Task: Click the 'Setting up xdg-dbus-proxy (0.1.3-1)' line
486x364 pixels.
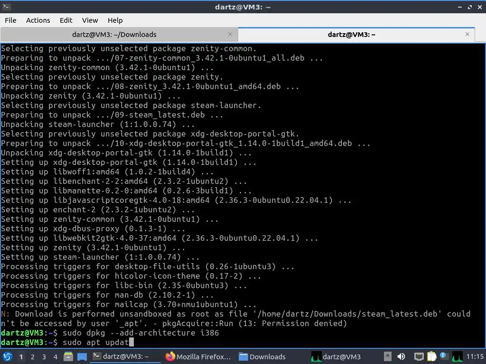Action: pyautogui.click(x=93, y=228)
